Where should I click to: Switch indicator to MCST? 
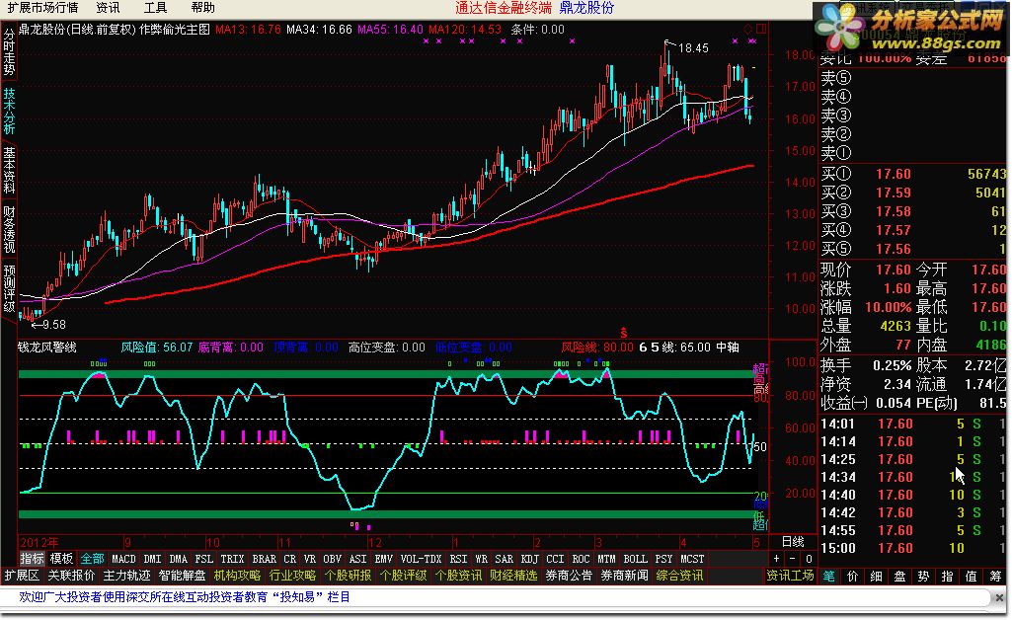coord(692,559)
